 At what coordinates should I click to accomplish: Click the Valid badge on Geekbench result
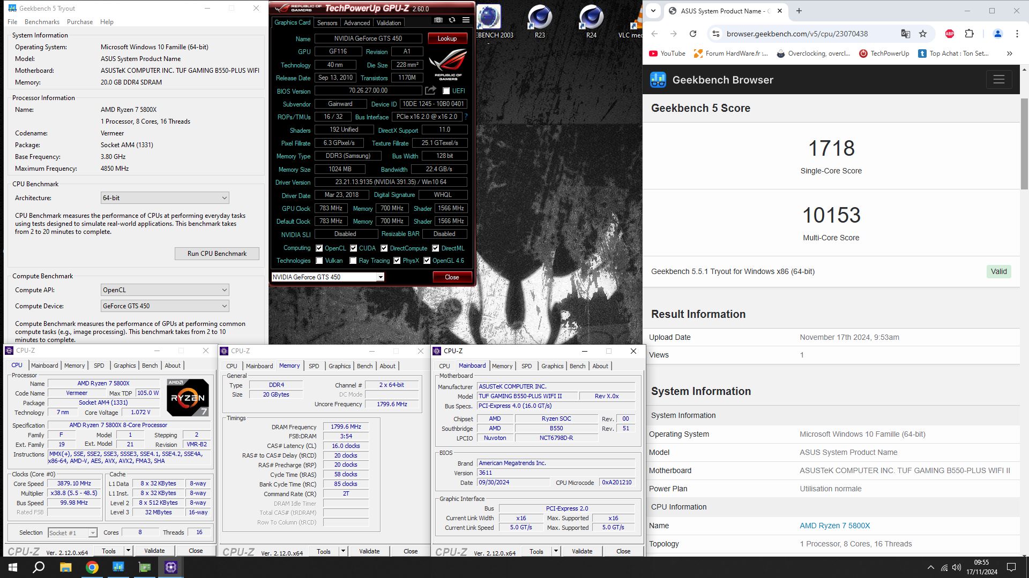[998, 271]
